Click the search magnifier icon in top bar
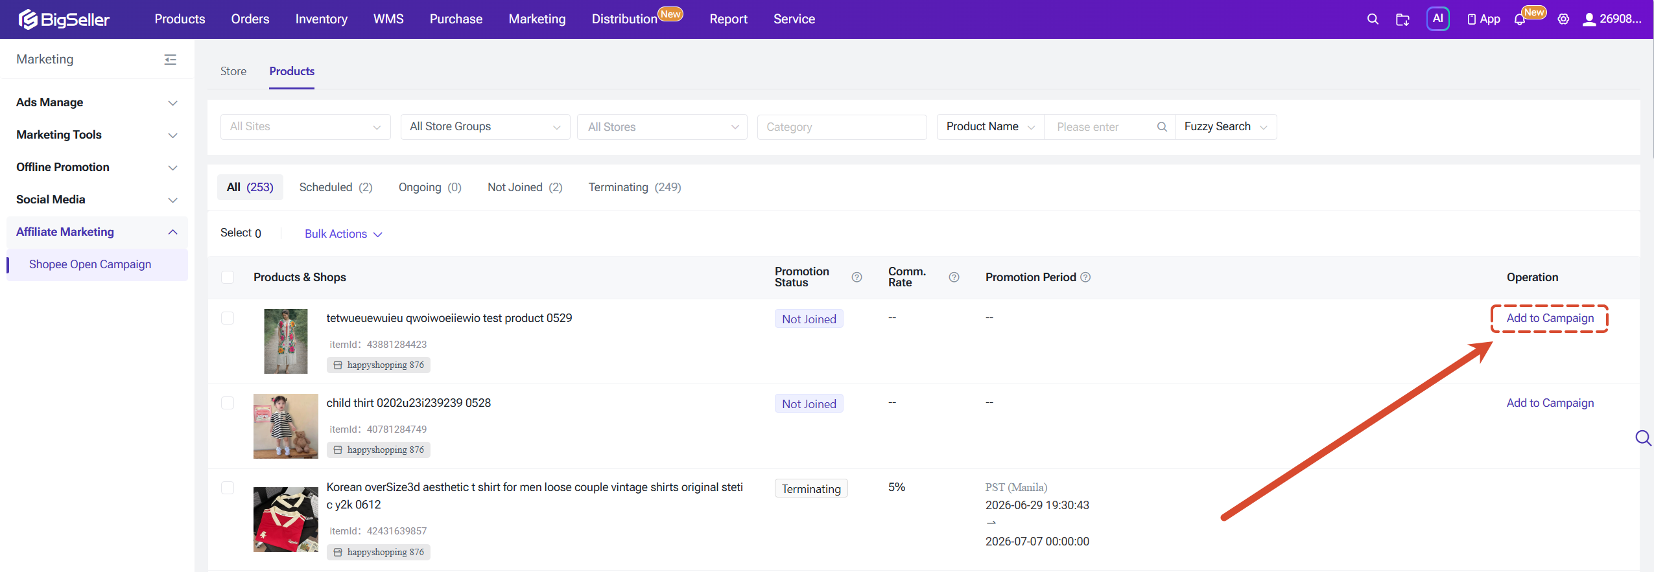Viewport: 1654px width, 572px height. pos(1372,19)
